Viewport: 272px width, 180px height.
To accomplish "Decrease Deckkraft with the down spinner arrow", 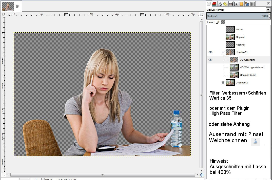I will tap(269, 17).
